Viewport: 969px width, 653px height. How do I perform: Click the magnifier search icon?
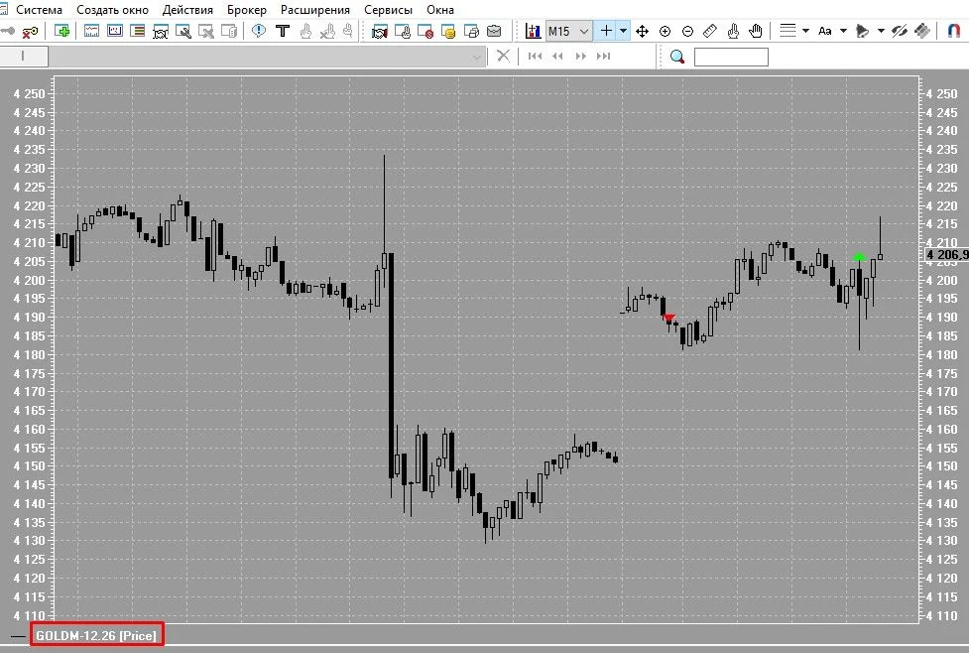(x=677, y=57)
